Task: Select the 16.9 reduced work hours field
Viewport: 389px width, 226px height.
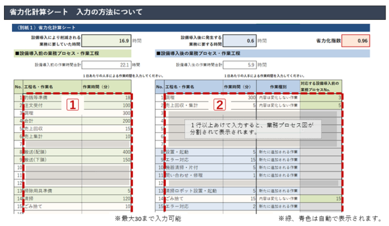Action: [x=106, y=41]
